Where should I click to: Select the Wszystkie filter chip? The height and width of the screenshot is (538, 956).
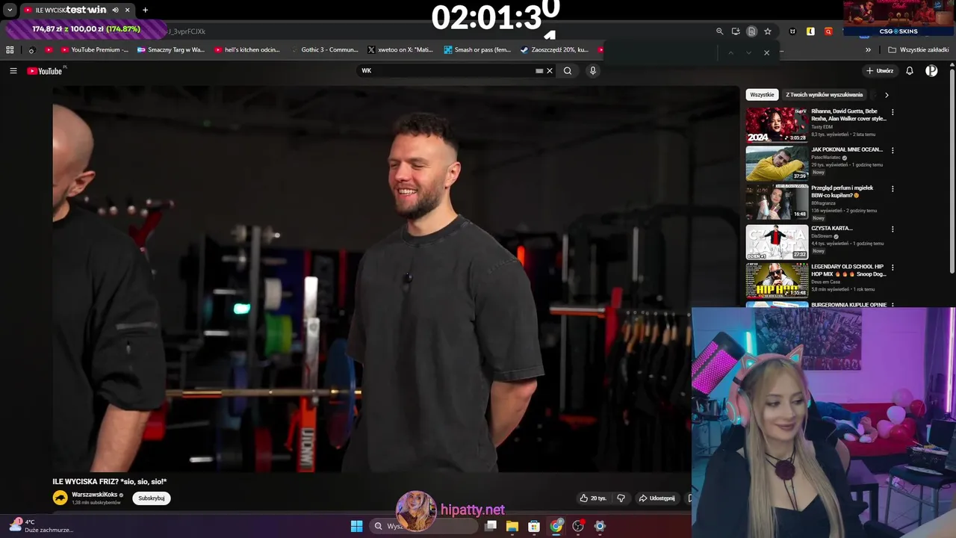click(x=762, y=95)
